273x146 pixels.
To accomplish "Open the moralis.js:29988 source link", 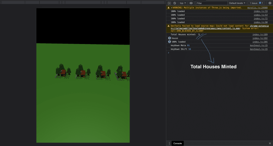I will click(257, 8).
